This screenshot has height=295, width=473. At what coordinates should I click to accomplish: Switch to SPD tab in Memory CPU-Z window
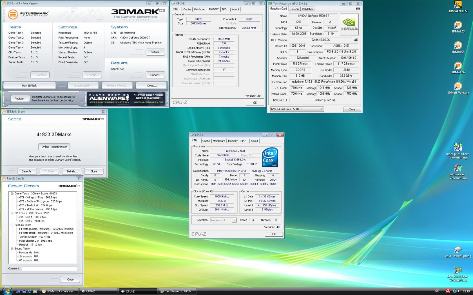pos(224,9)
